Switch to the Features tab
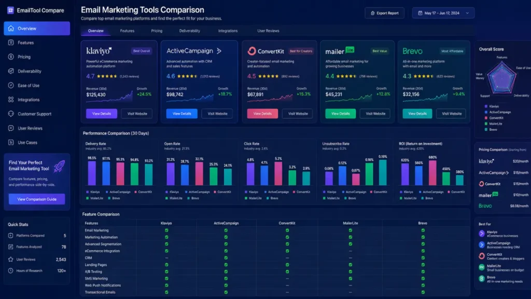Image resolution: width=531 pixels, height=299 pixels. click(x=127, y=31)
